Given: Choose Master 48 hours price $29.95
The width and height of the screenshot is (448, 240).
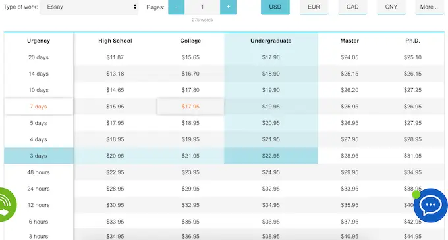Looking at the screenshot, I should pyautogui.click(x=349, y=172).
